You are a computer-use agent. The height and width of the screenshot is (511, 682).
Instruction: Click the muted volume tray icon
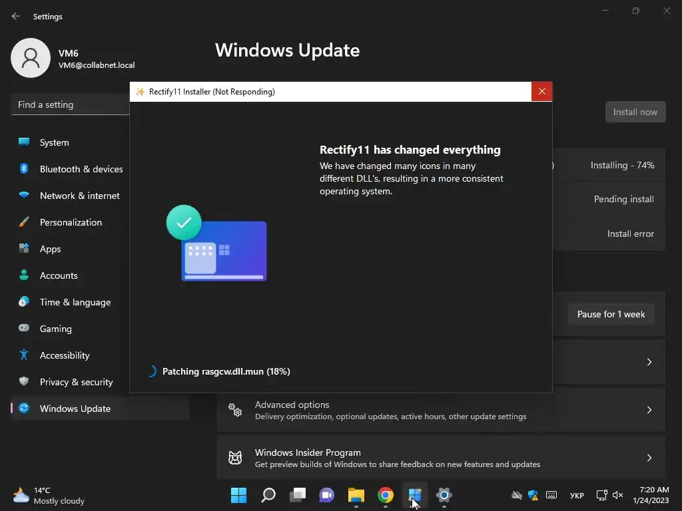click(x=617, y=495)
